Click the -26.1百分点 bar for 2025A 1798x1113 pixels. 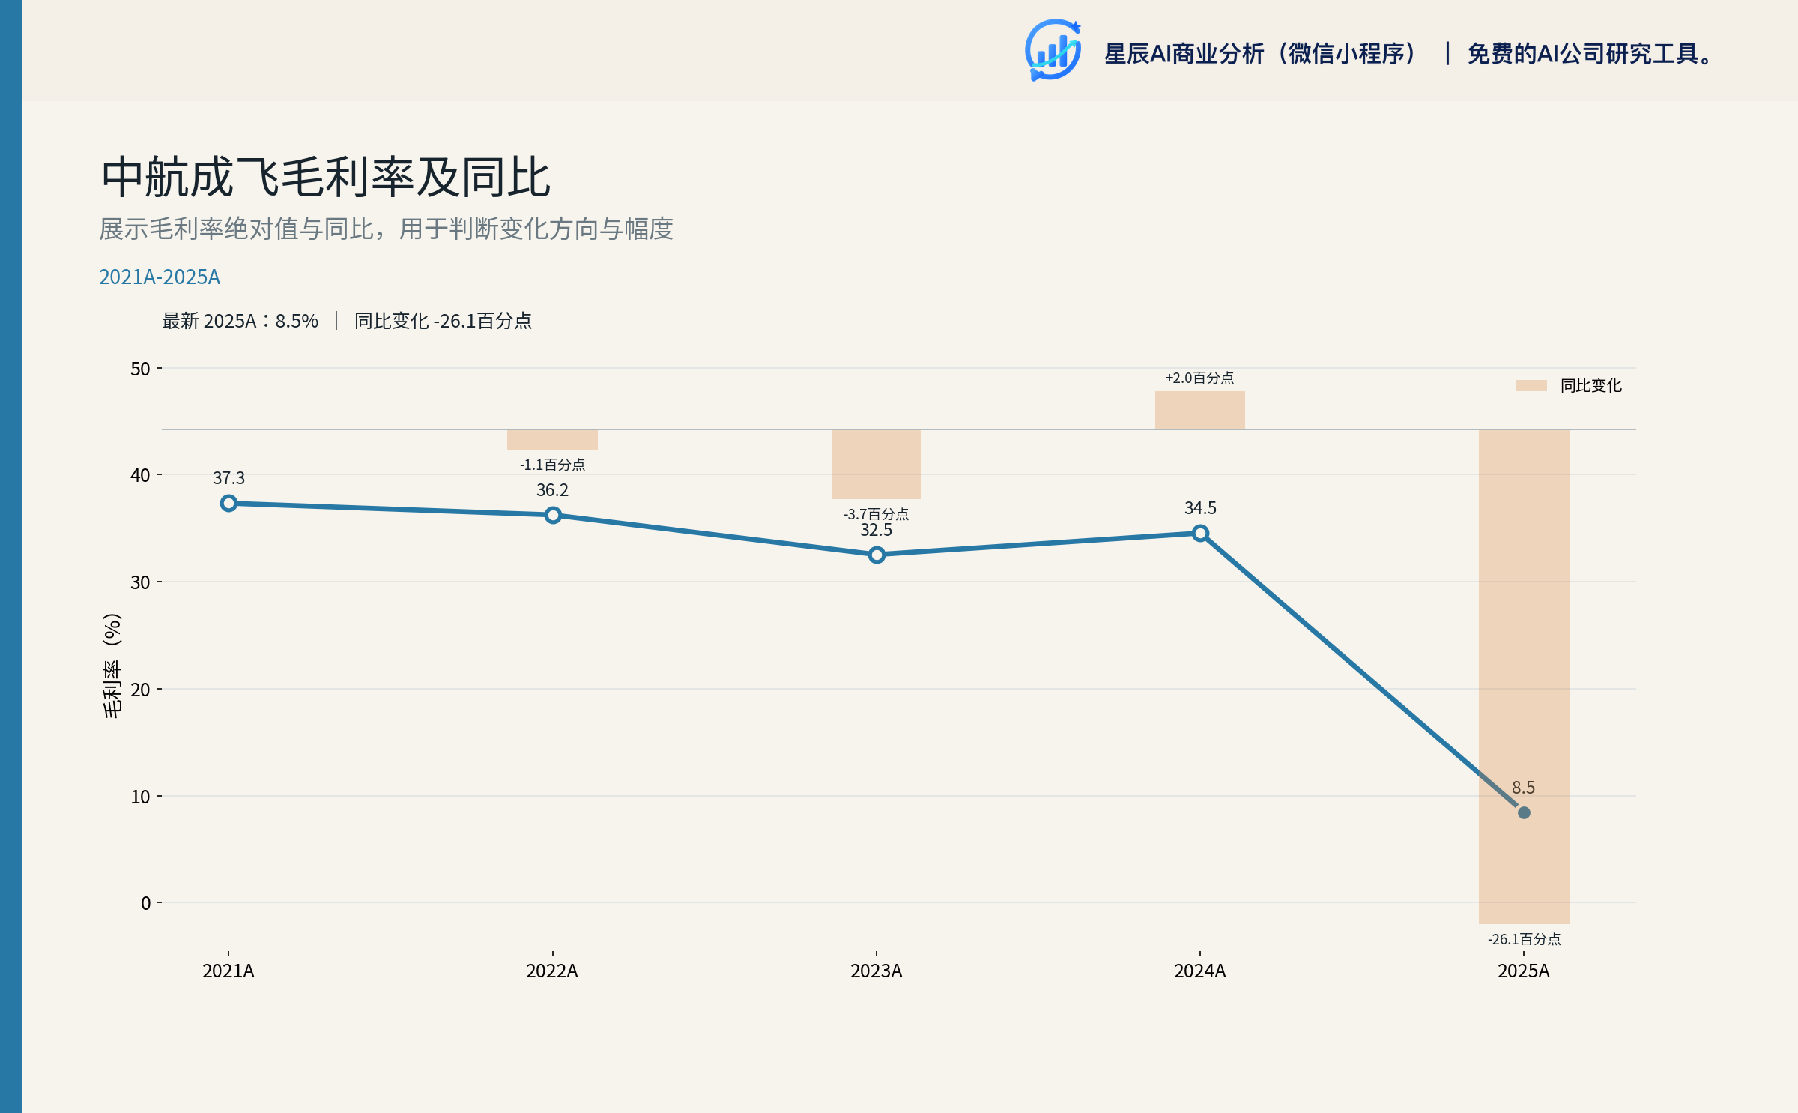coord(1524,676)
